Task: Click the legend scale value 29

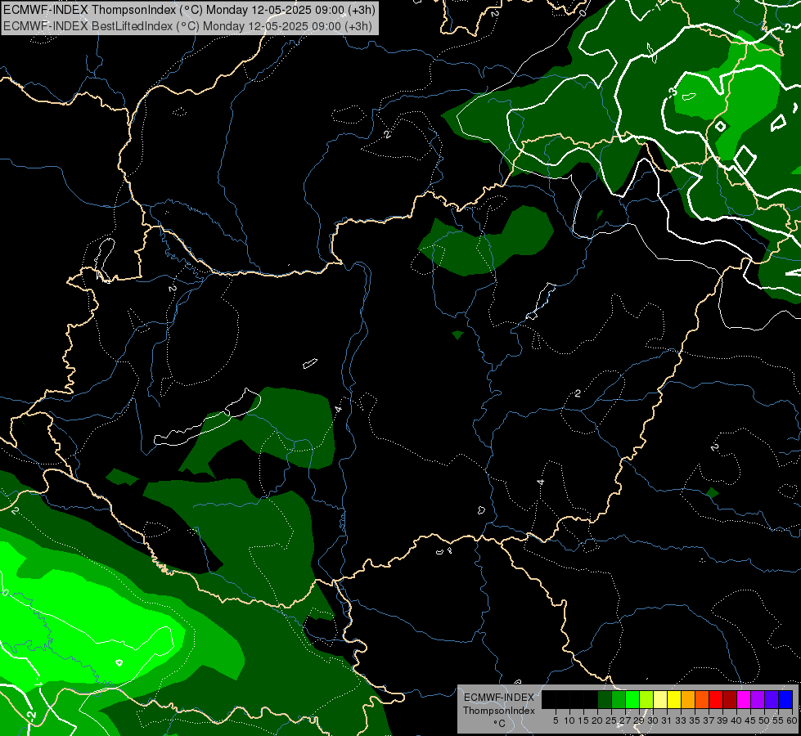Action: pos(639,720)
